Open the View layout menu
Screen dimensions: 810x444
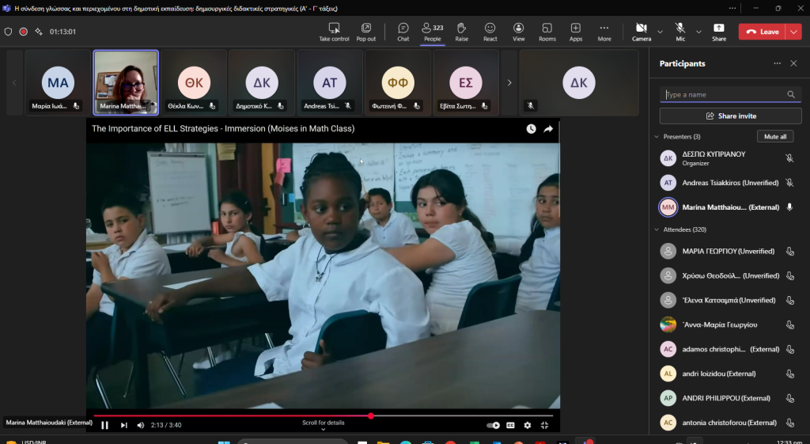[x=518, y=32]
